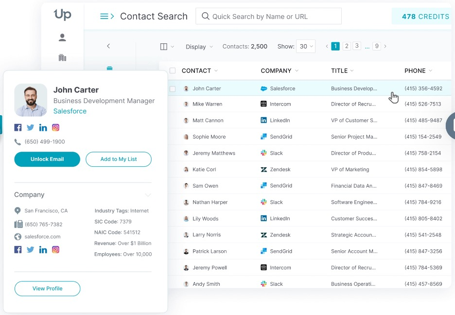Screen dimensions: 455x315
Task: Open the PHONE column sort dropdown
Action: (430, 71)
